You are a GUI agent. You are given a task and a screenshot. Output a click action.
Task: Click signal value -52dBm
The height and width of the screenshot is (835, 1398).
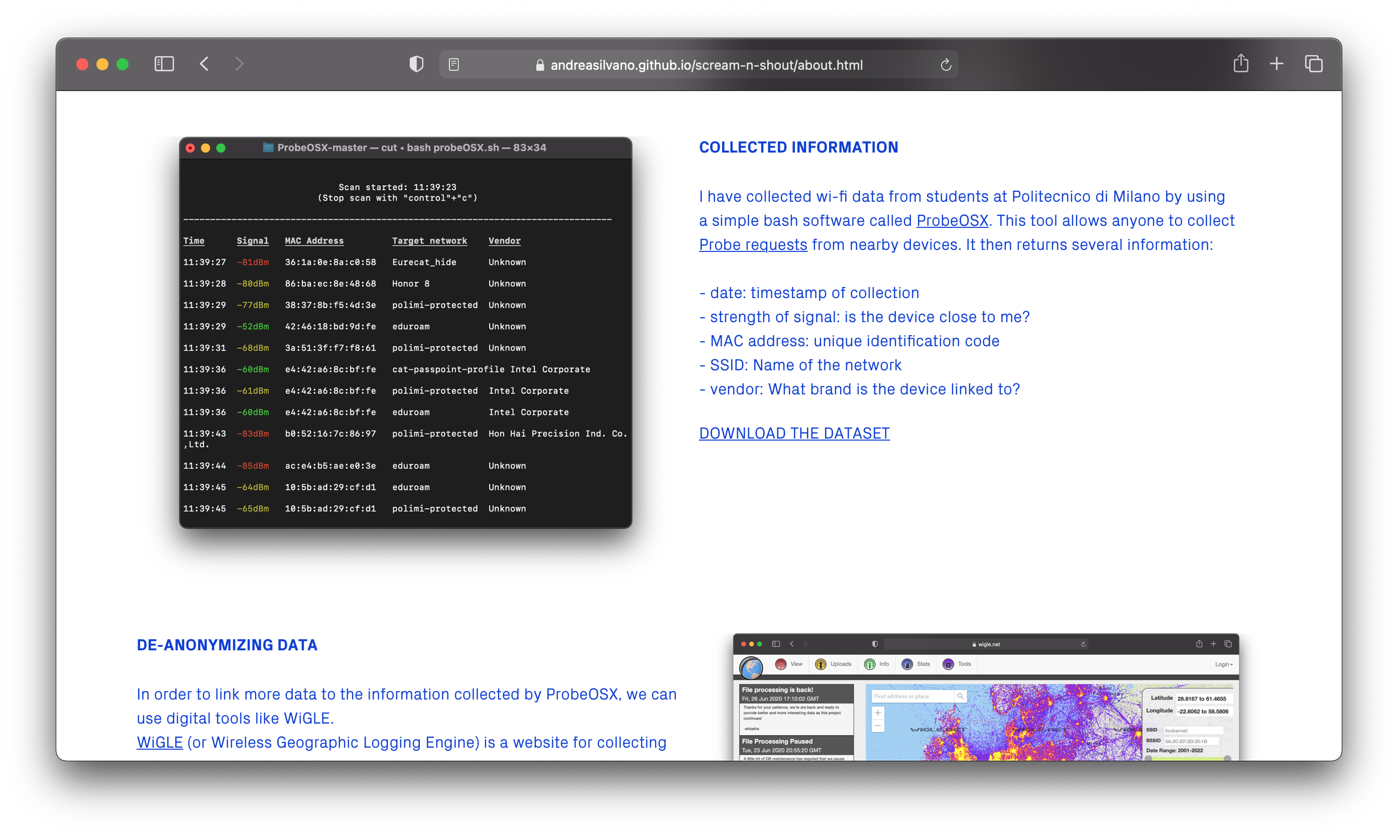(252, 326)
